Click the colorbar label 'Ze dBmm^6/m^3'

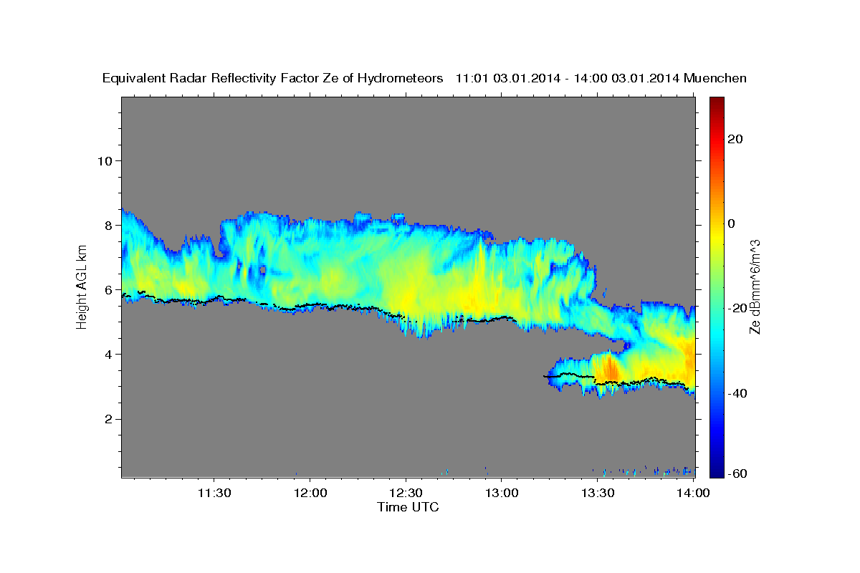pyautogui.click(x=755, y=287)
